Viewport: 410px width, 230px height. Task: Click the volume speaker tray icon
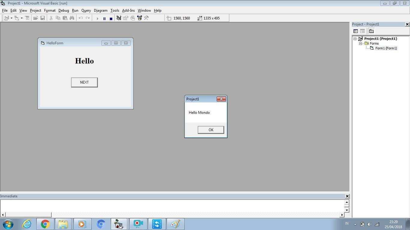pos(369,224)
